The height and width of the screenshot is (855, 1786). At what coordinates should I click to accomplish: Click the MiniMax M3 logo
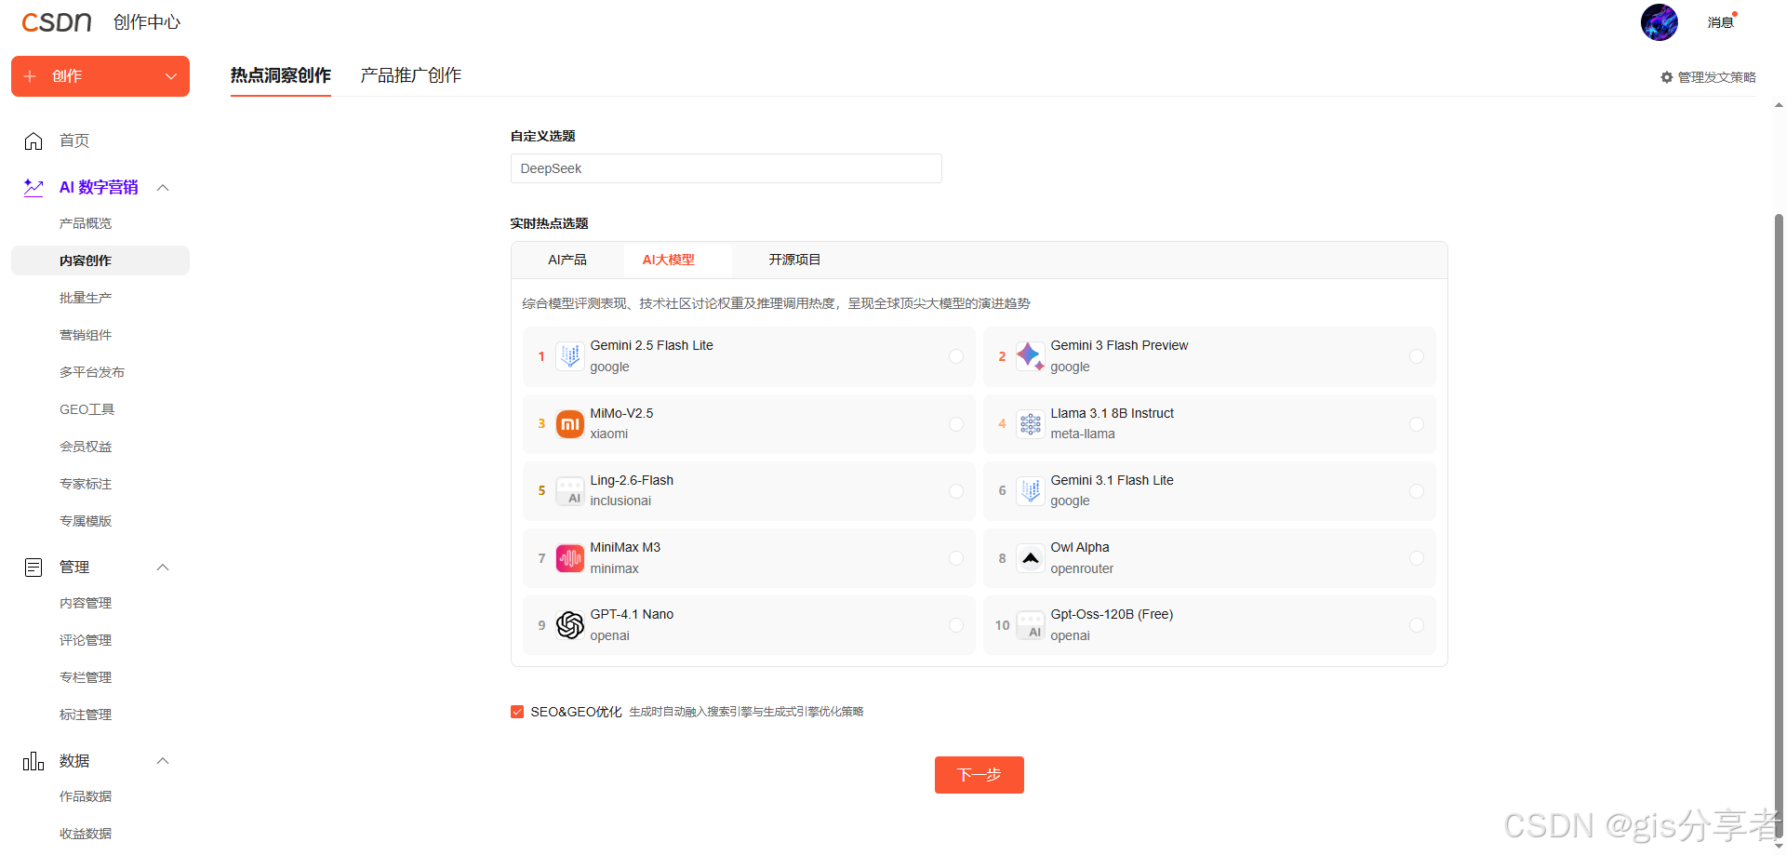coord(570,558)
